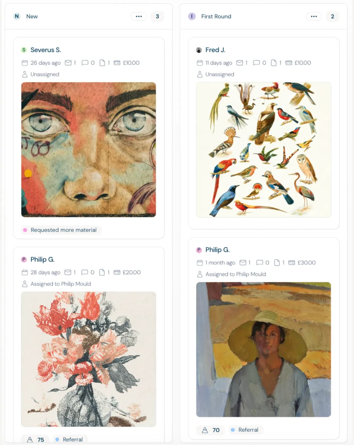Image resolution: width=354 pixels, height=445 pixels.
Task: Click Assigned to Philip Mould on First Round card
Action: point(236,274)
